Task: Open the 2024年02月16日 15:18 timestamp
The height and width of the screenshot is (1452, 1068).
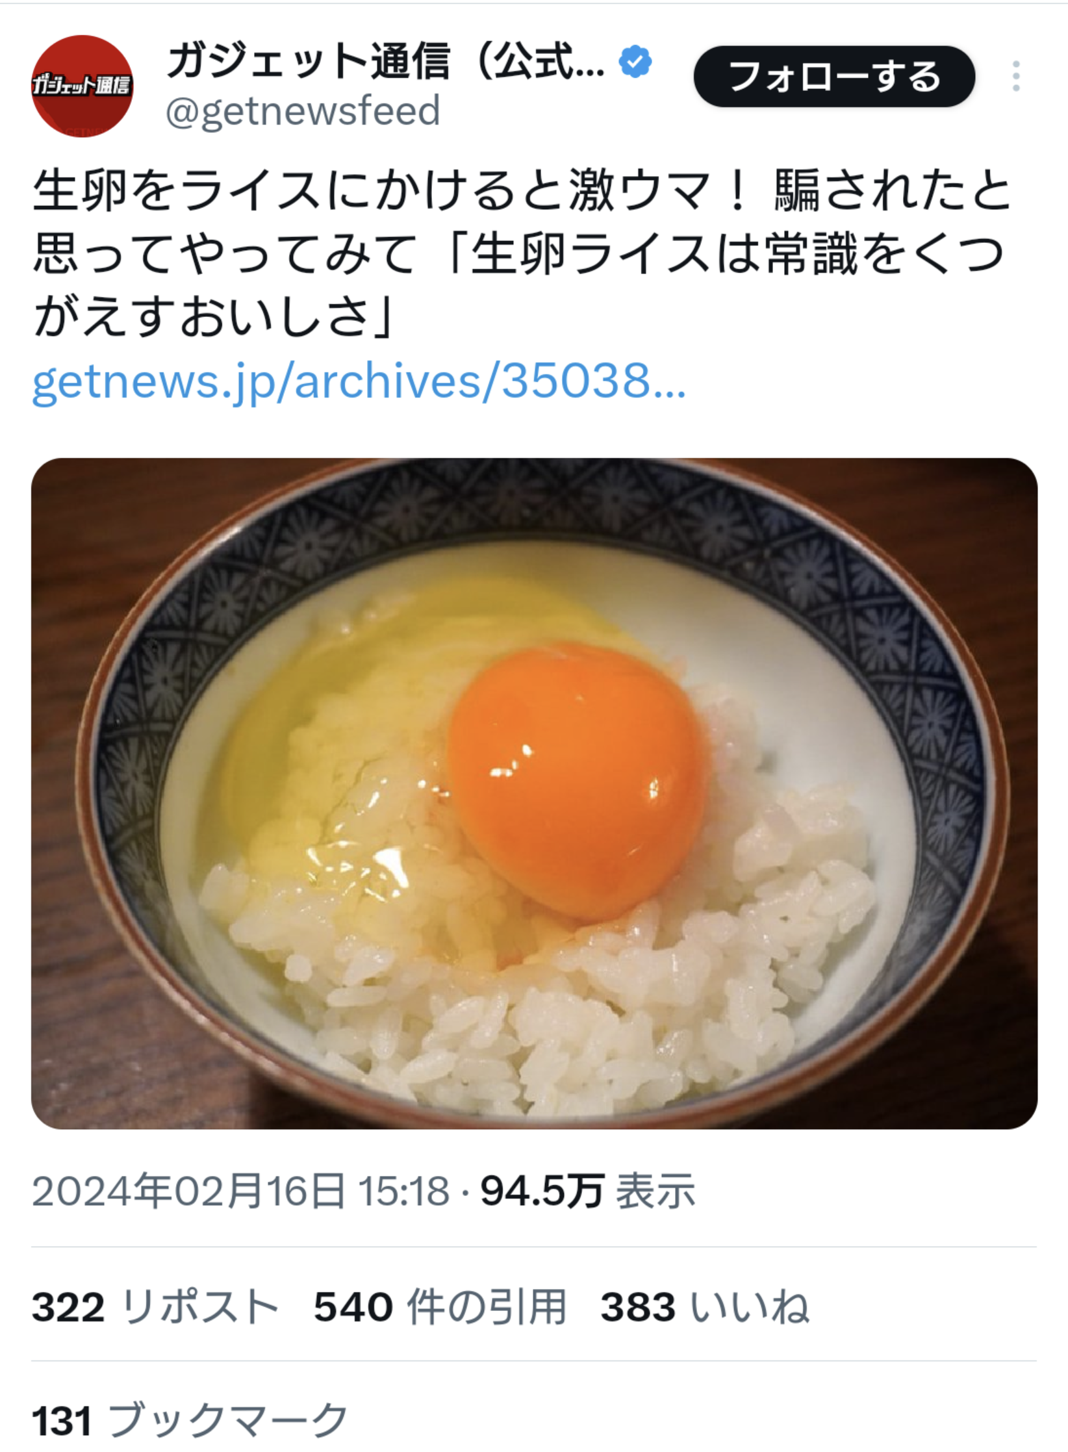Action: pos(240,1191)
